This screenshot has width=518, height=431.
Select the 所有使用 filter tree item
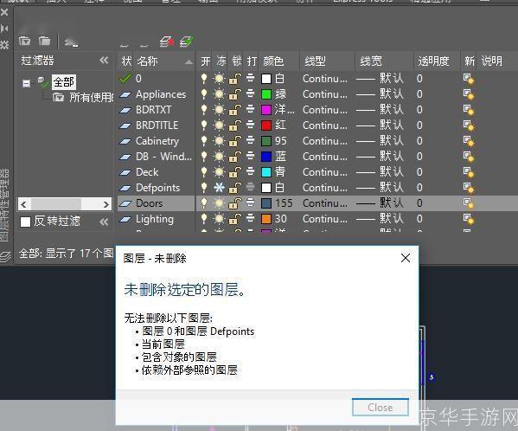91,98
